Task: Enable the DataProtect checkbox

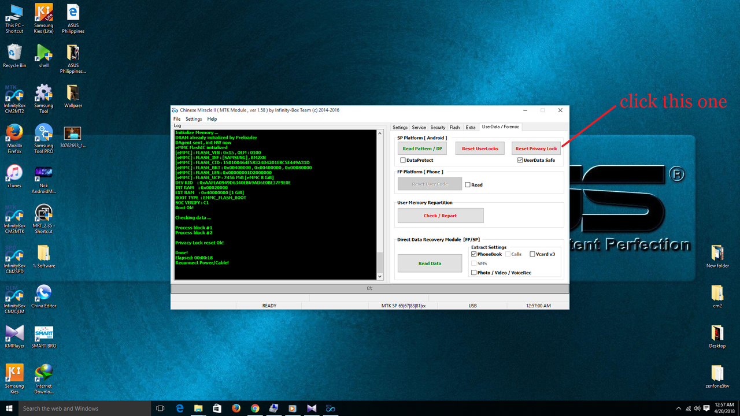Action: point(403,160)
